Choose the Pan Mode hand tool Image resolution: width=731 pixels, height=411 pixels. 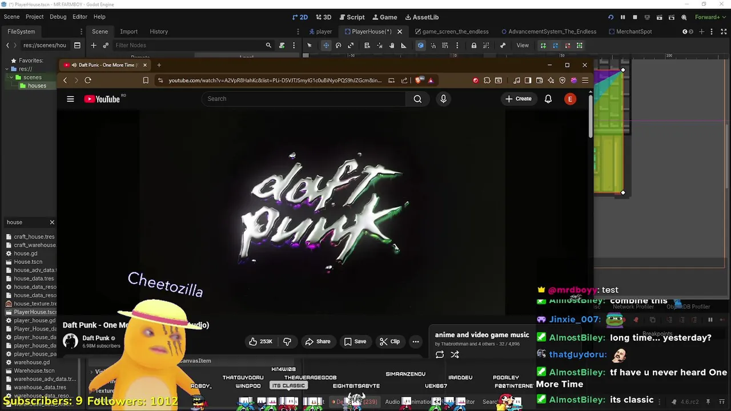[x=392, y=45]
